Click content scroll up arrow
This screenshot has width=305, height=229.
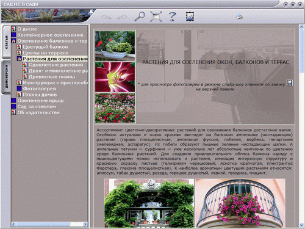(301, 27)
